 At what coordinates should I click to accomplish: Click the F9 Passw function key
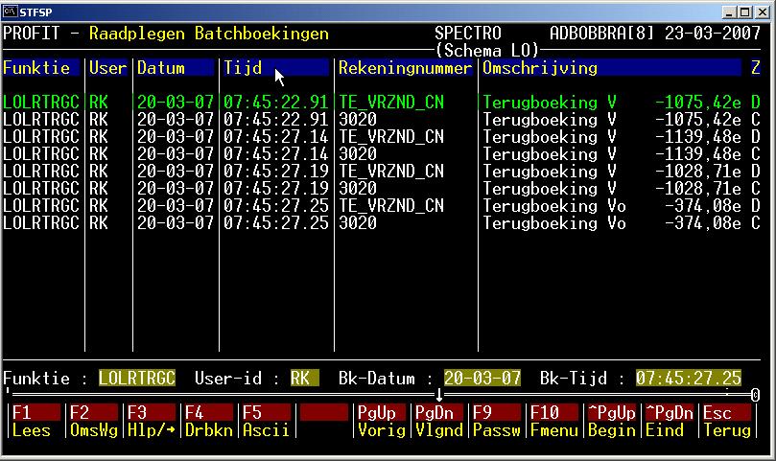496,421
